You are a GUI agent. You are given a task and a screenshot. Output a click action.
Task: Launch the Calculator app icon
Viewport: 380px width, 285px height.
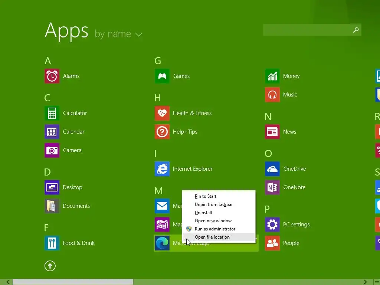click(52, 113)
